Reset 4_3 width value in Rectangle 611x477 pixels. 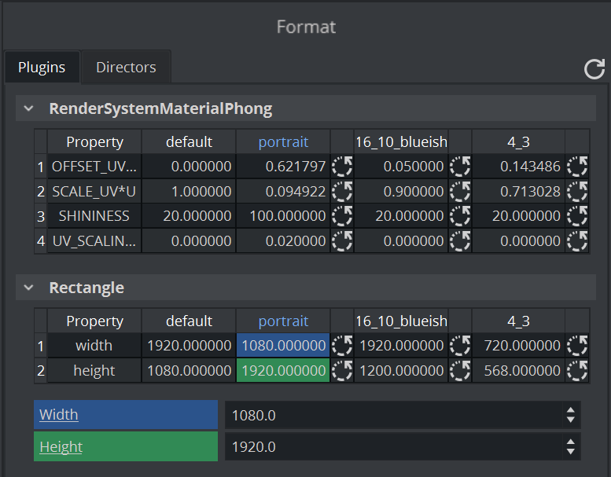577,346
